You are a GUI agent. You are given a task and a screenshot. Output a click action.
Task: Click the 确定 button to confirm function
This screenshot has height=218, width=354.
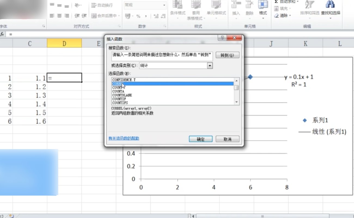[201, 139]
